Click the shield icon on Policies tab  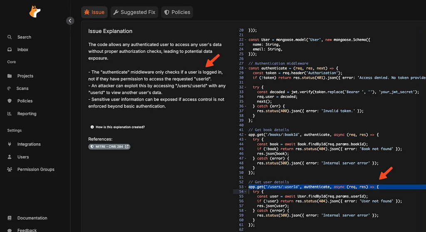[x=167, y=12]
